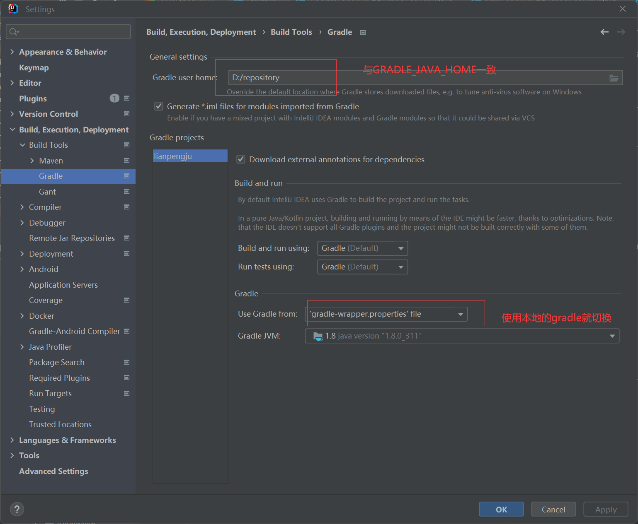Expand the Maven node

(32, 161)
